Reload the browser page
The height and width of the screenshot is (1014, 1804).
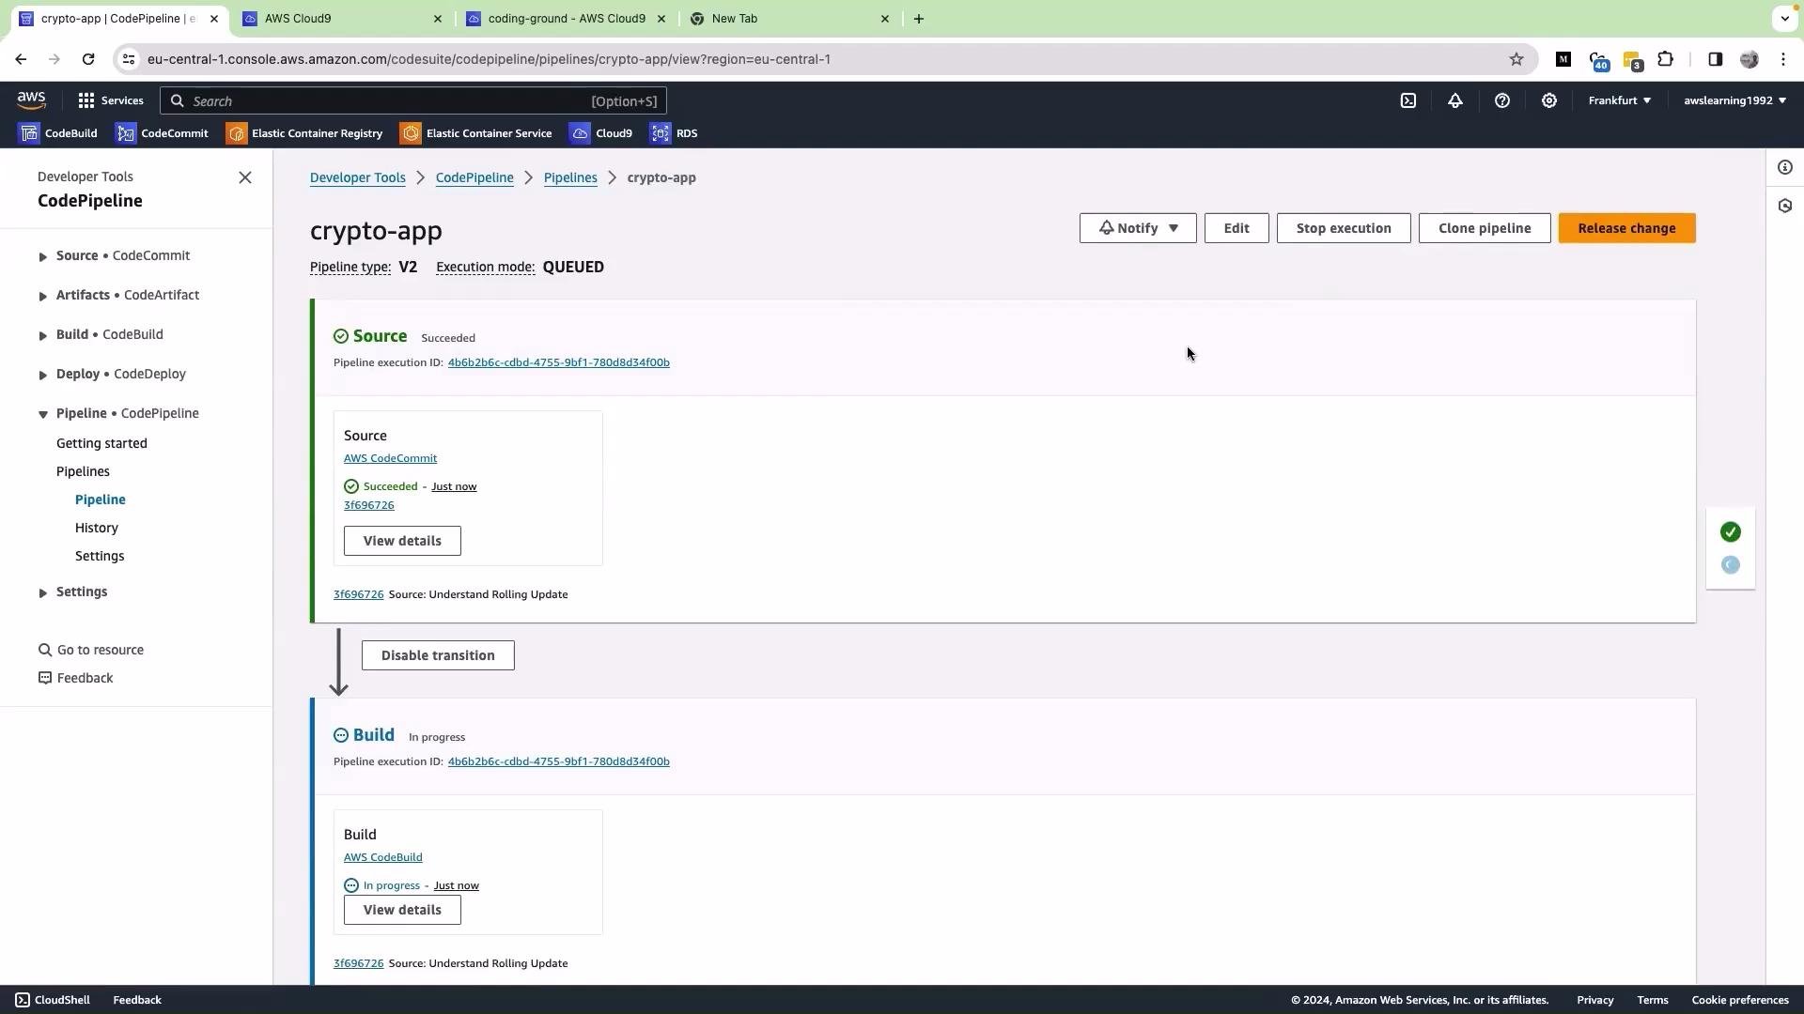(x=88, y=59)
